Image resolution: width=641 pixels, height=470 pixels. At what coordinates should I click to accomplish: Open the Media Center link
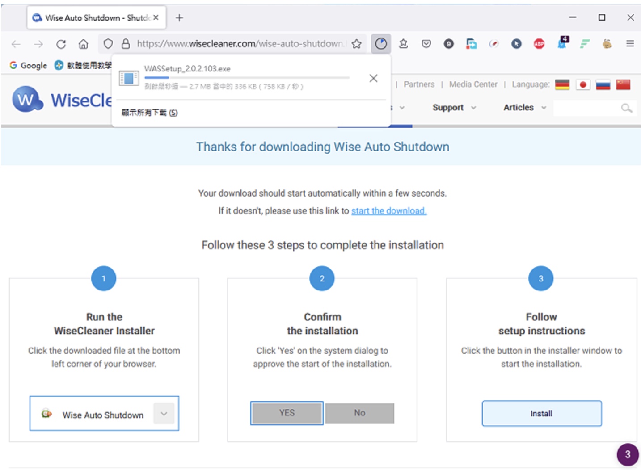[473, 84]
